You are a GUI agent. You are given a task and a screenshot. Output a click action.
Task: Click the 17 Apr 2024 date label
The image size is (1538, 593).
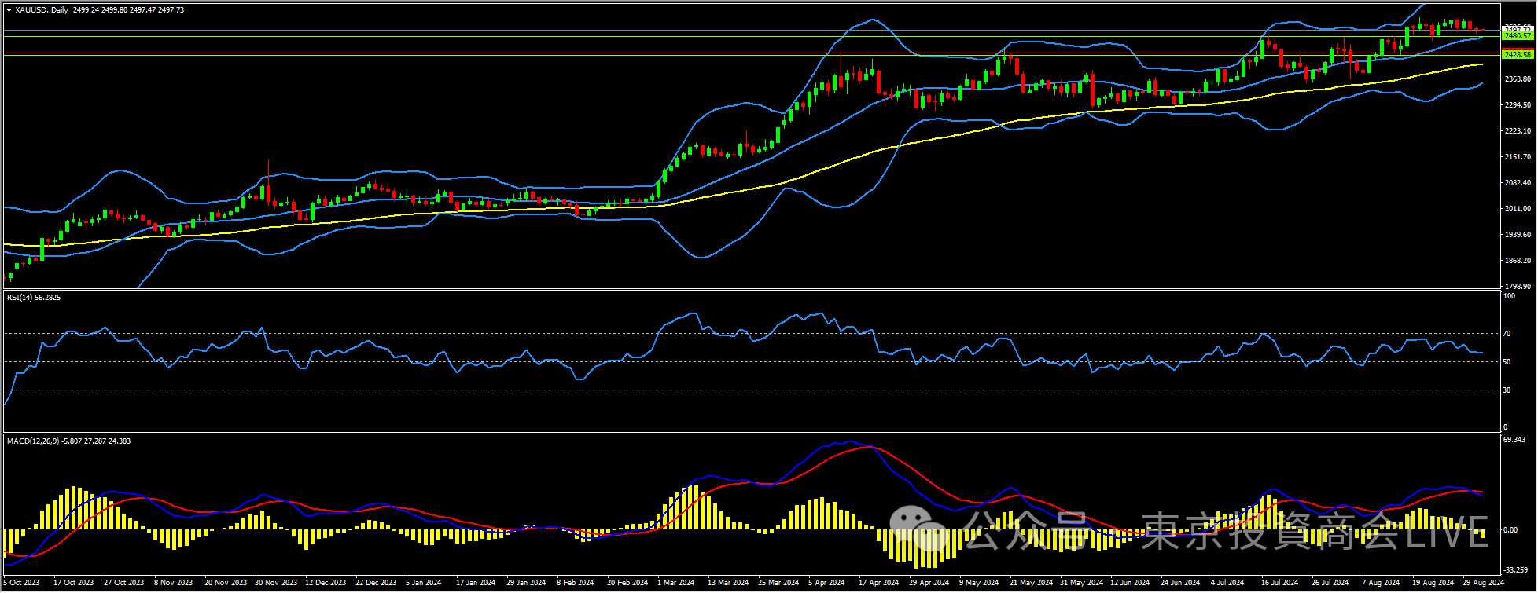[x=879, y=583]
